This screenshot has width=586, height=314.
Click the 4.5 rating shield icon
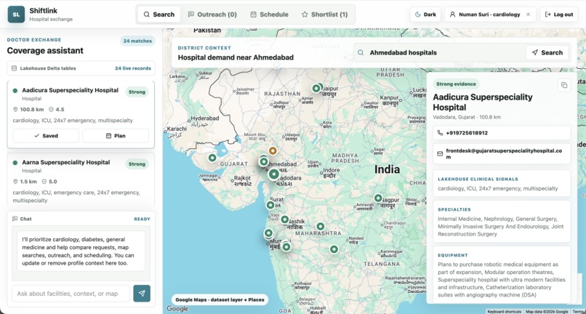[52, 110]
